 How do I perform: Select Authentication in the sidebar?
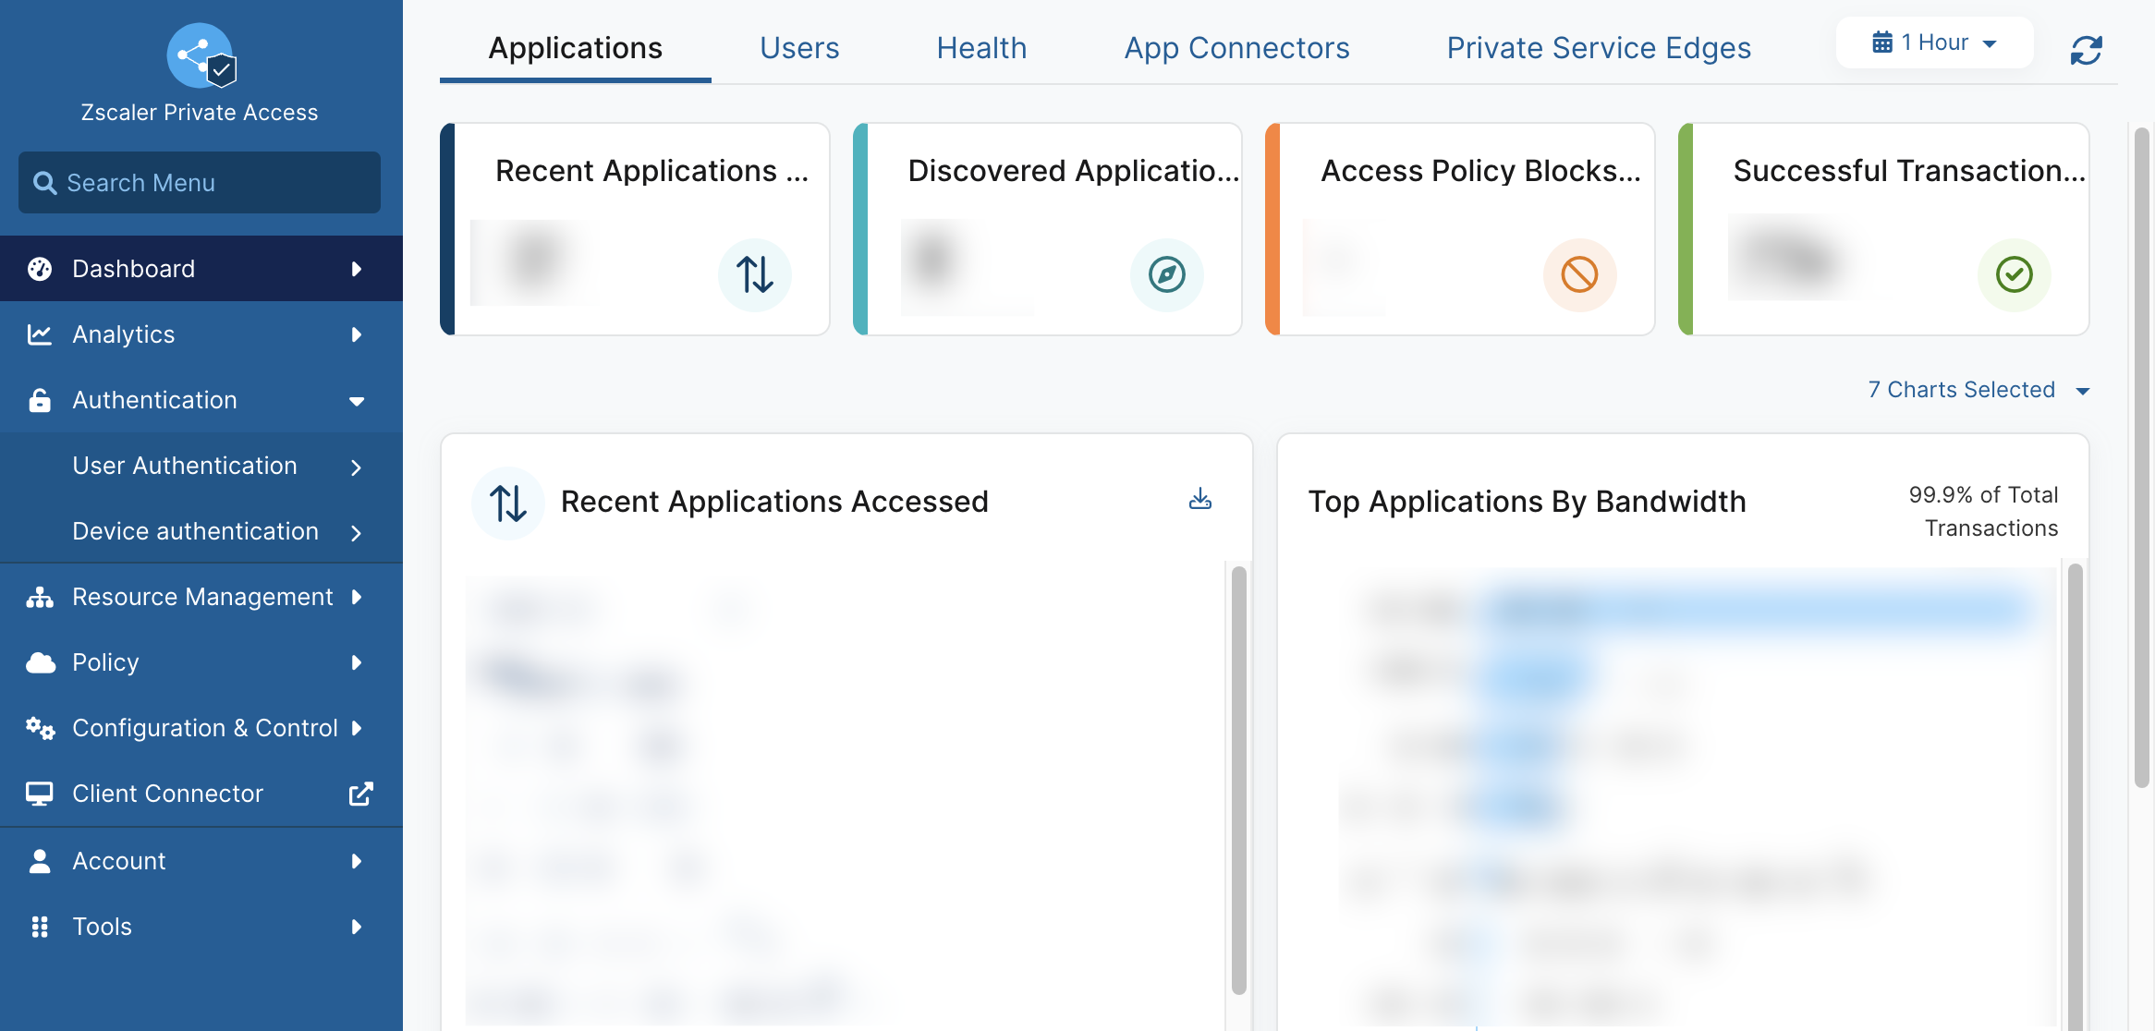pos(201,400)
